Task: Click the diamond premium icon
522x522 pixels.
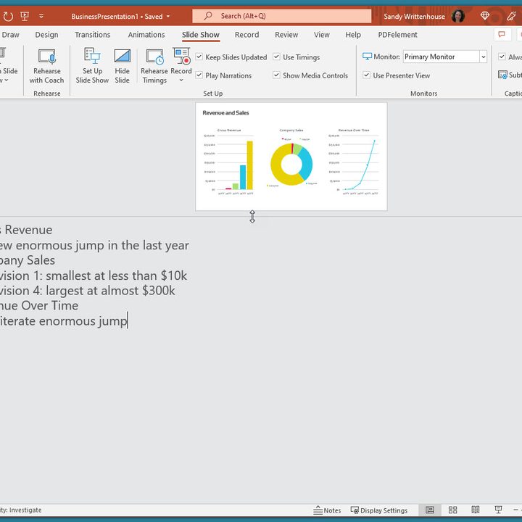Action: coord(485,16)
